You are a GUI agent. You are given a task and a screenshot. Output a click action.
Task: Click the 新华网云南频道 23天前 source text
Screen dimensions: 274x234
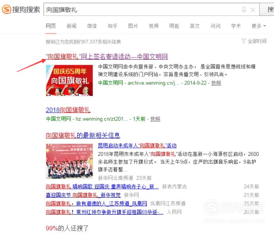(125, 178)
